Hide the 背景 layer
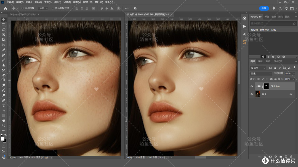The height and width of the screenshot is (167, 298). point(252,94)
